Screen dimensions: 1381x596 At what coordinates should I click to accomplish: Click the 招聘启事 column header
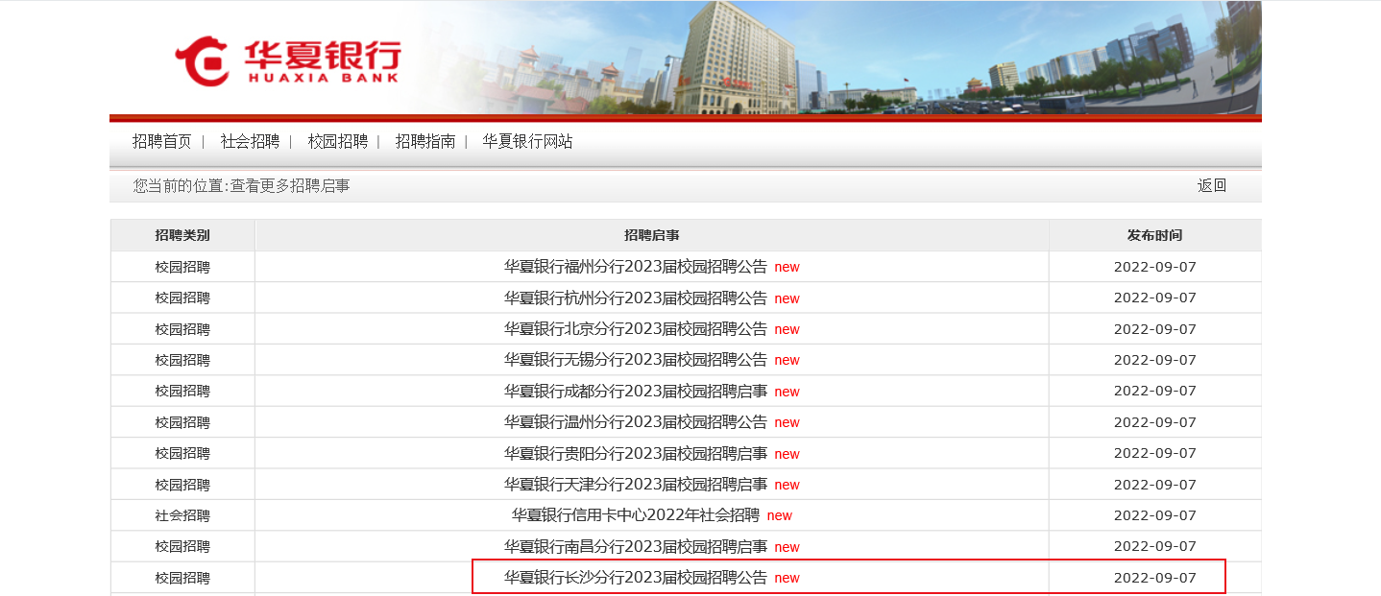(652, 235)
